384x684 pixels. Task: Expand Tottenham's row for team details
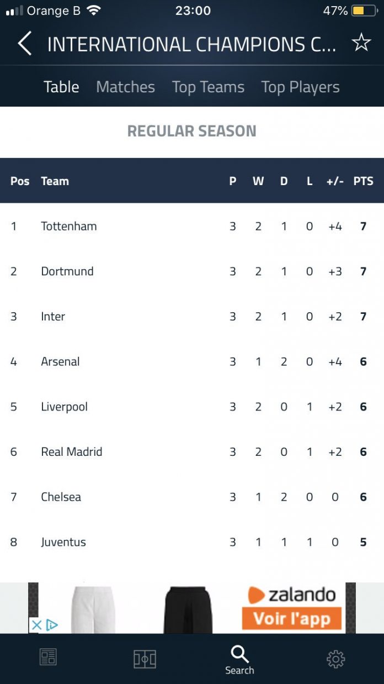point(69,226)
